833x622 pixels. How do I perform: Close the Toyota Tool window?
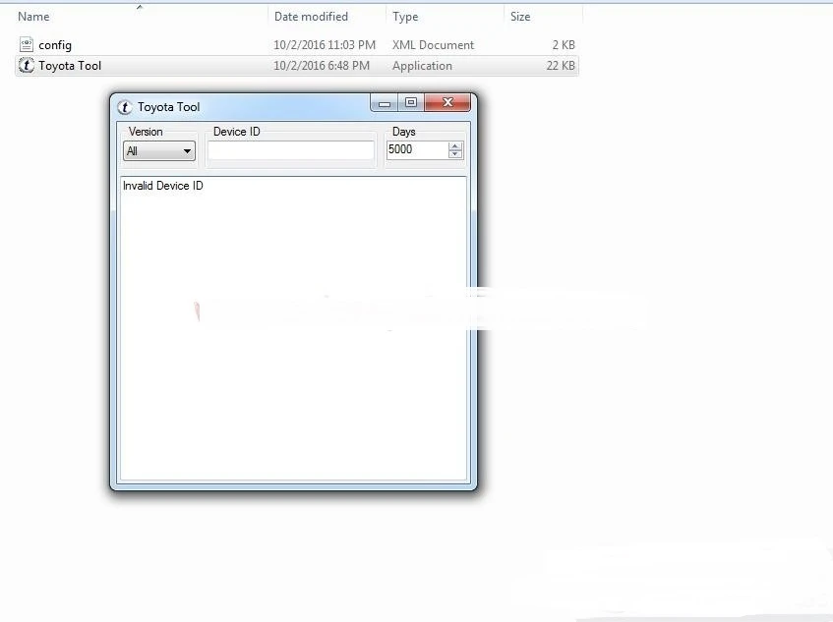point(447,103)
